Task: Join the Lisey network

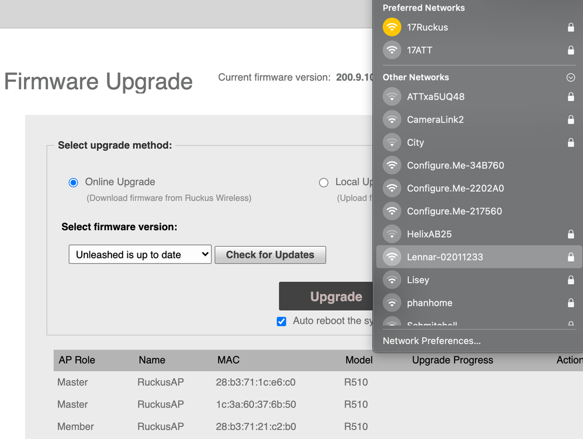Action: (418, 280)
